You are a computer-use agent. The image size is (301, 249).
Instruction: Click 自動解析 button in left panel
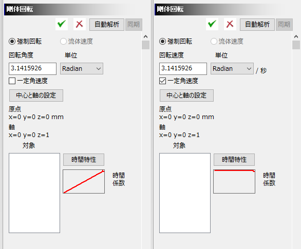107,24
